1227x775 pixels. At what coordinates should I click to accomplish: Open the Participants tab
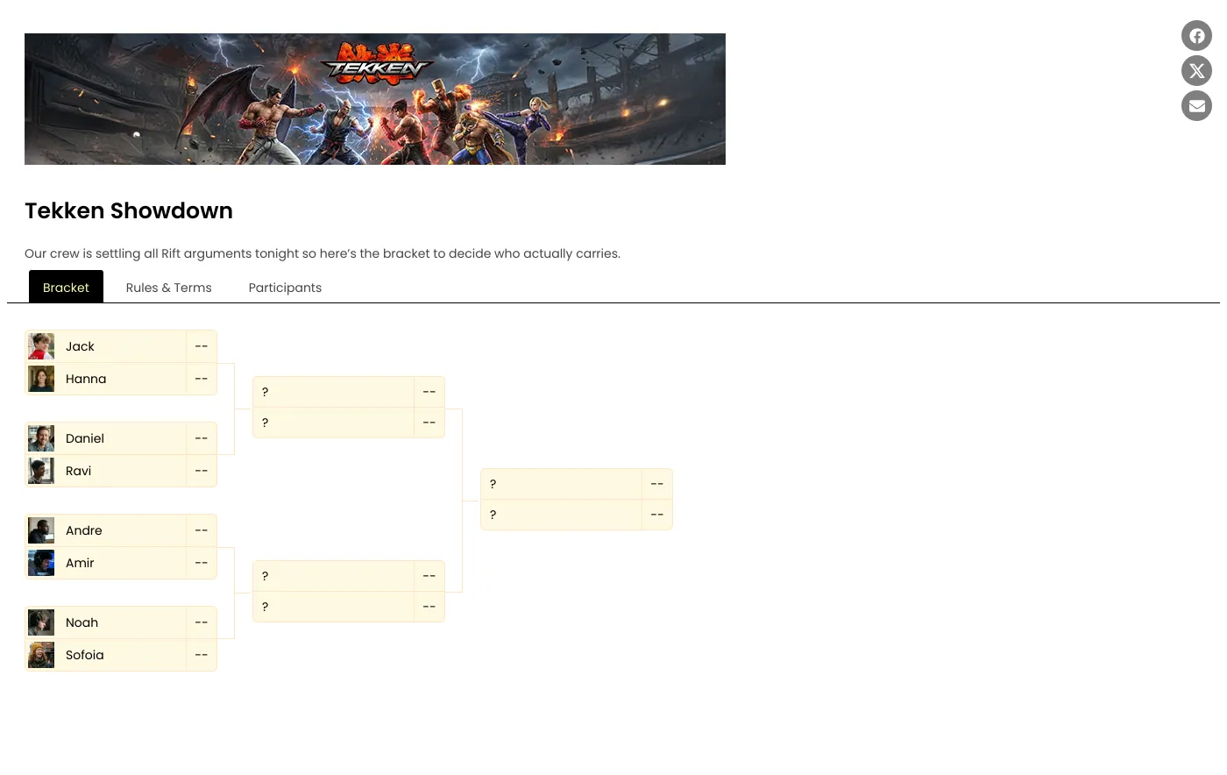[x=285, y=288]
